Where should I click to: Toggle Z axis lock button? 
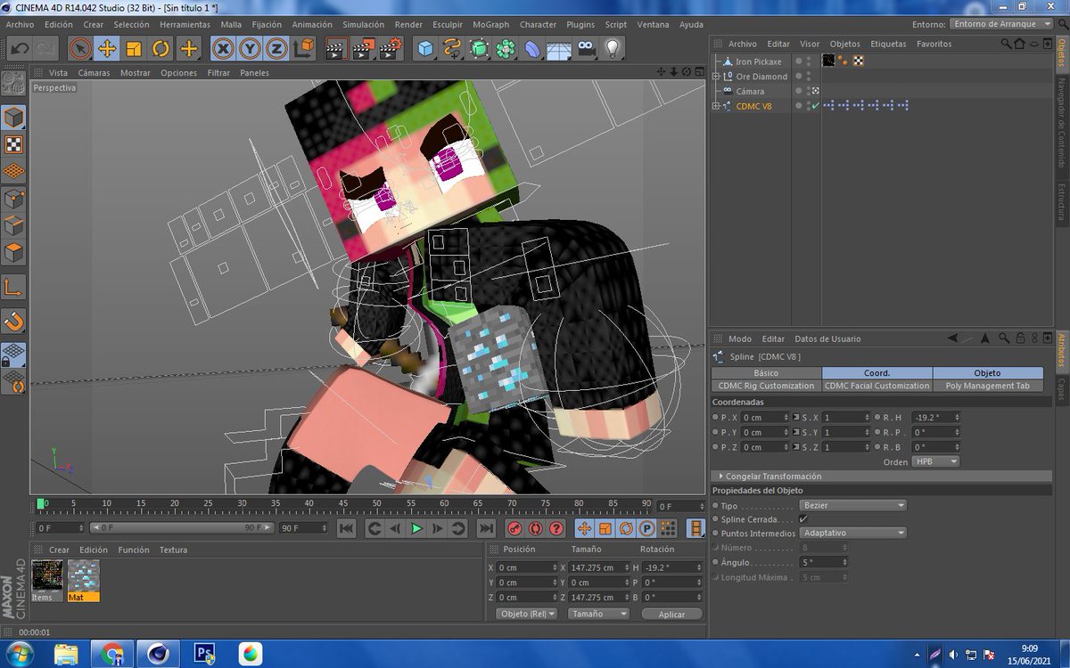pos(277,48)
